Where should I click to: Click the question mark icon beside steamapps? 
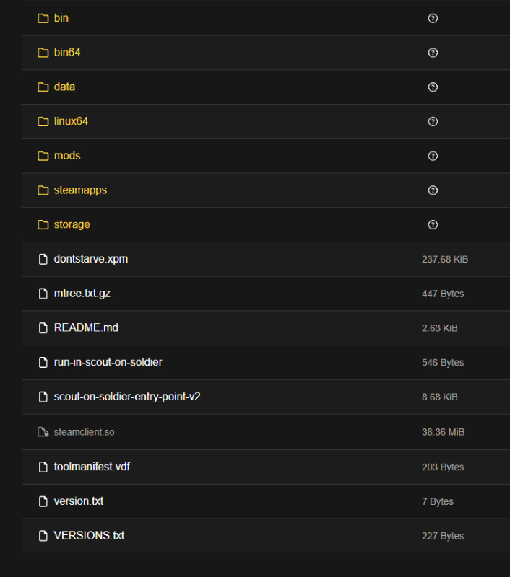tap(433, 190)
